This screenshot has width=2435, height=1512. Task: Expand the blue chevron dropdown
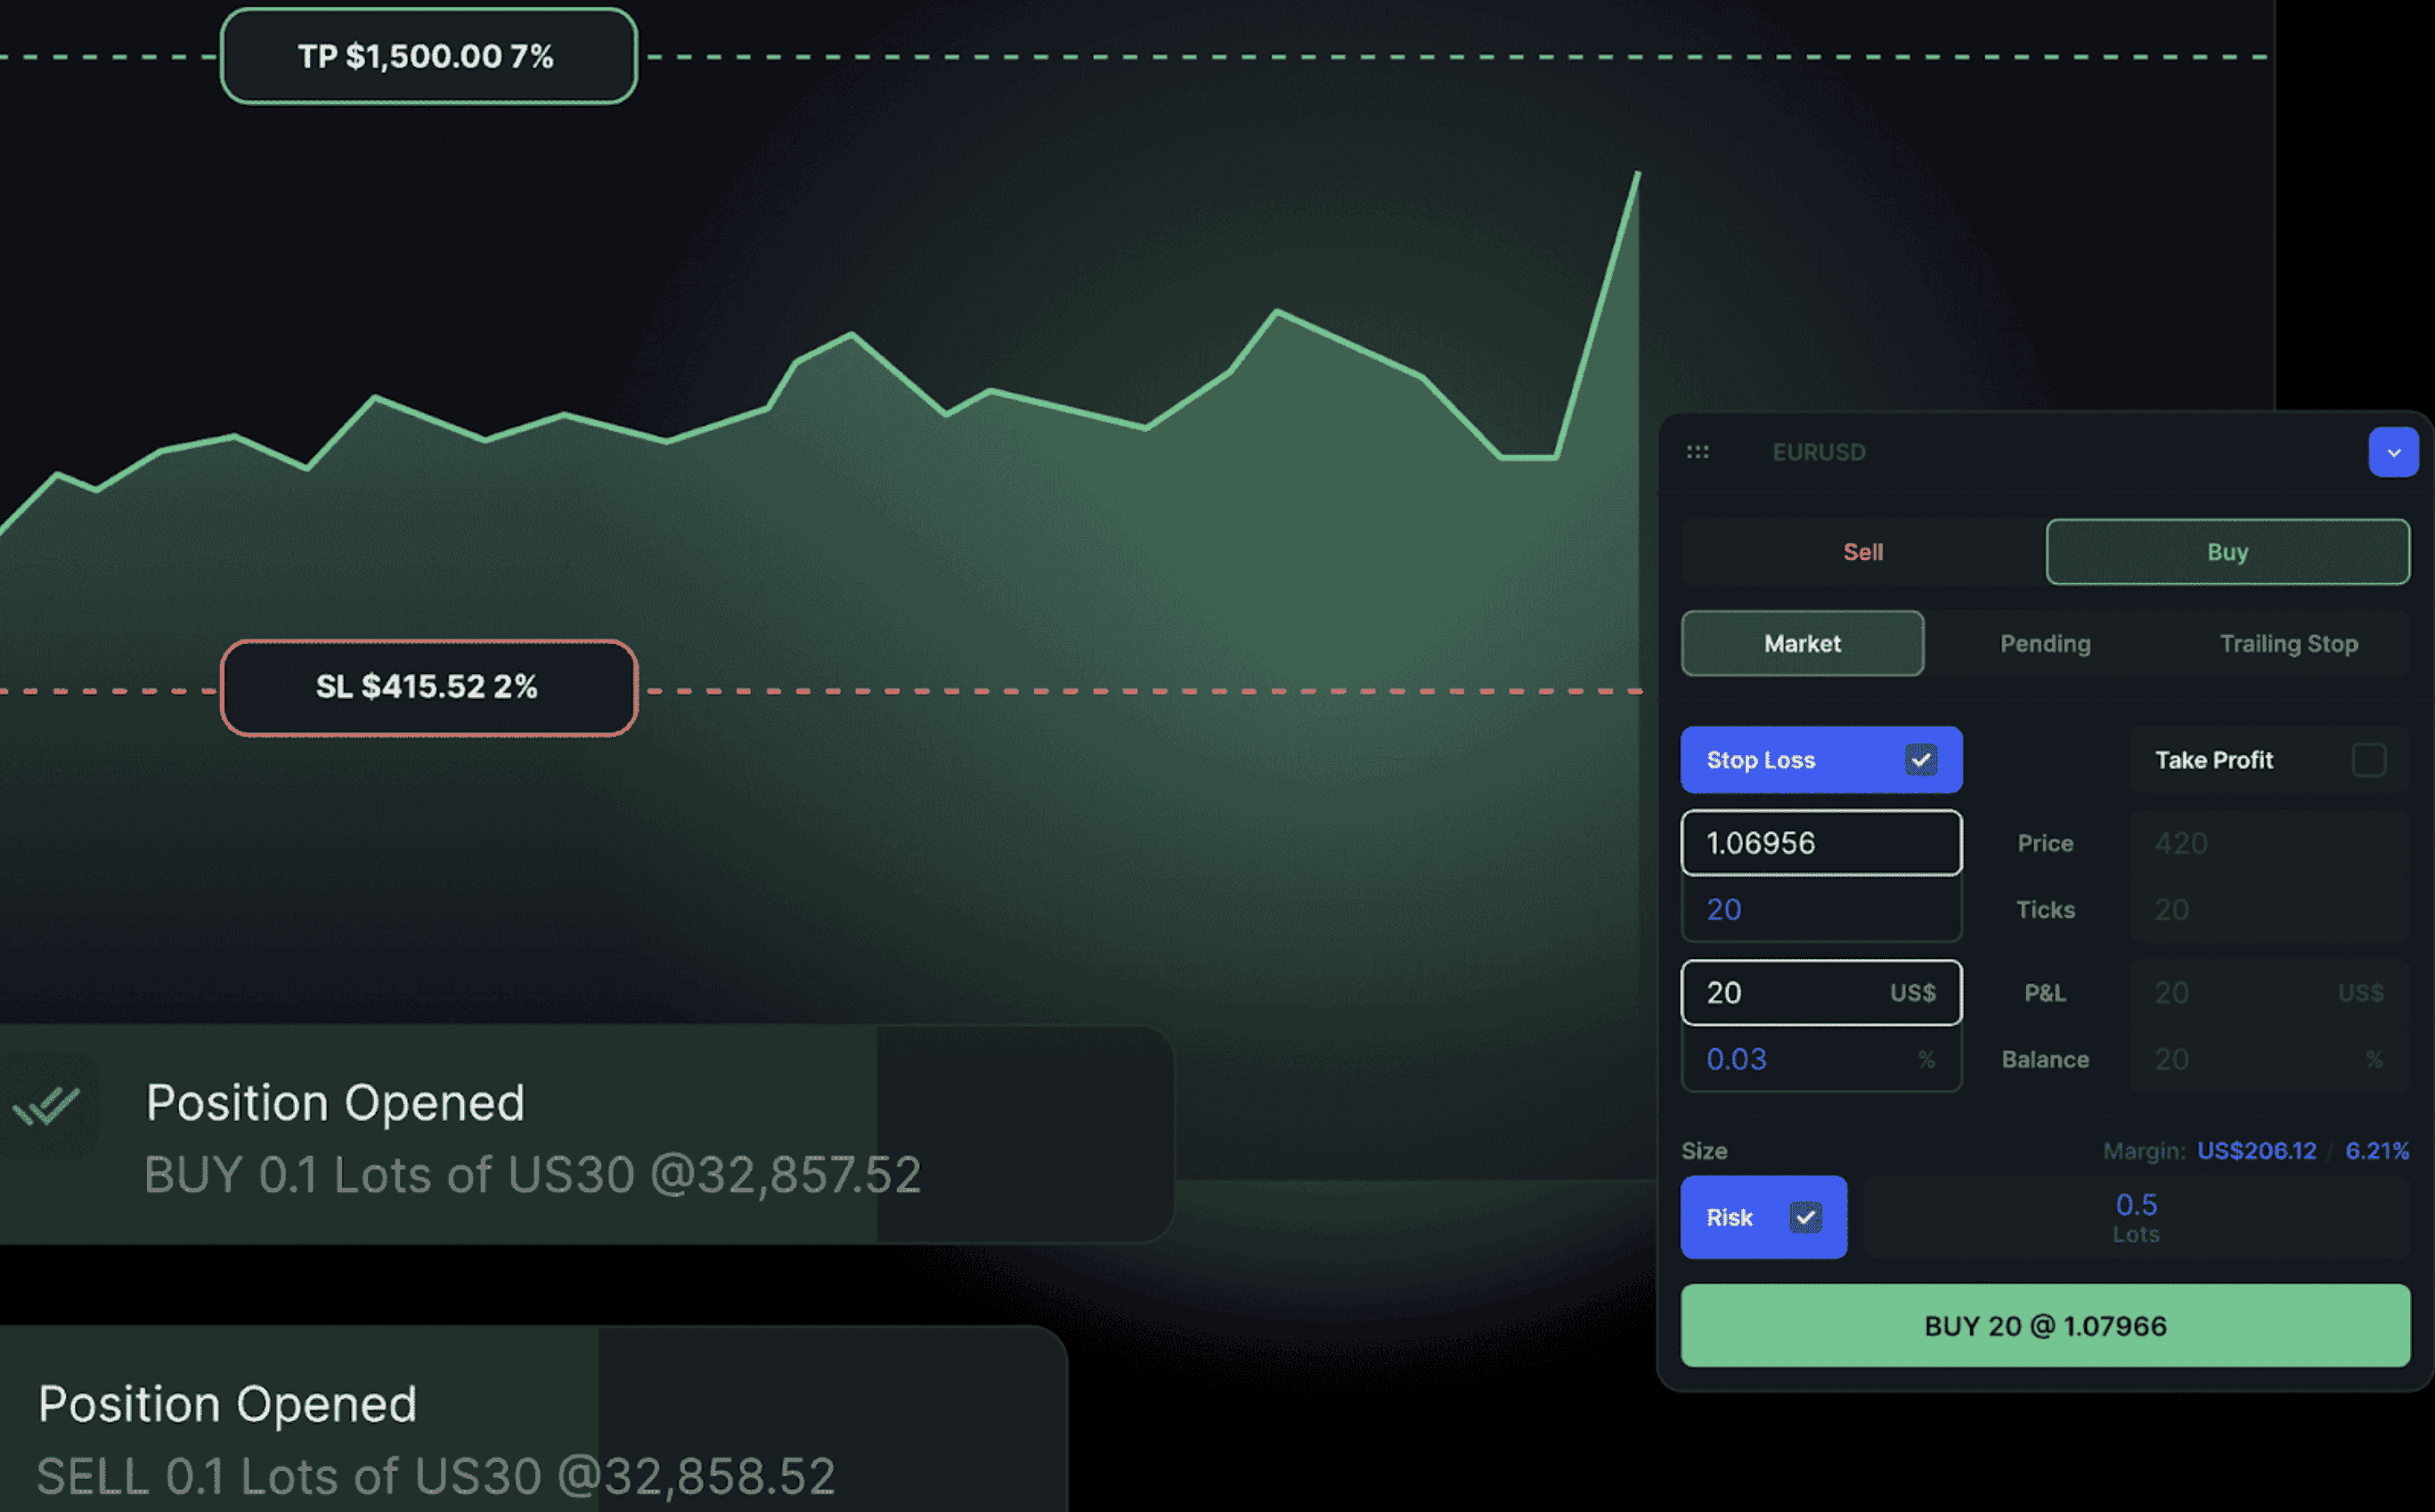click(x=2393, y=452)
